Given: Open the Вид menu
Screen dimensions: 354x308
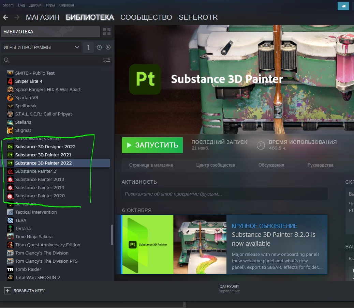Looking at the screenshot, I should coord(21,5).
